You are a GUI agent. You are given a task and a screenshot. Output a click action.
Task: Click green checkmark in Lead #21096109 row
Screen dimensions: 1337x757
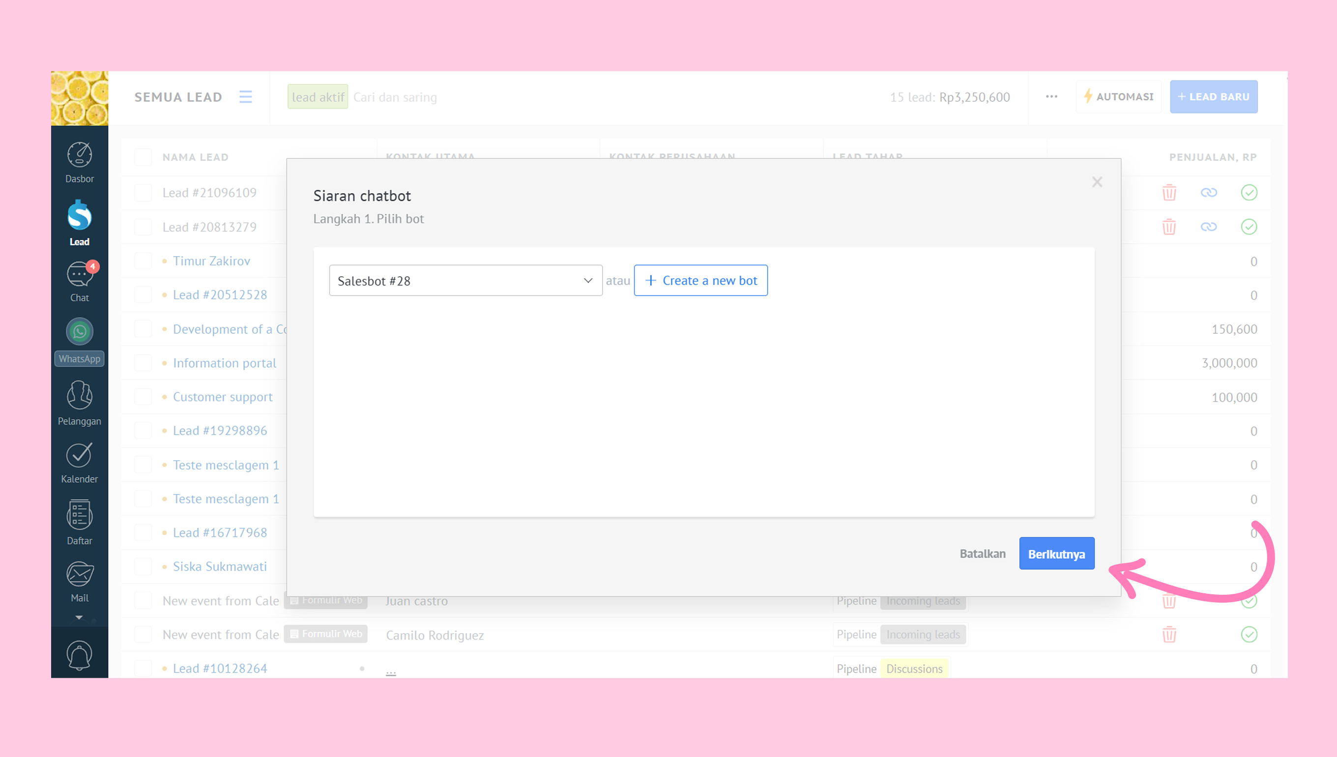1249,192
